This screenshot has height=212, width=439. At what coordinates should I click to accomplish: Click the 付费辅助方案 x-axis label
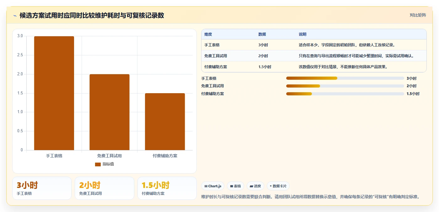165,156
